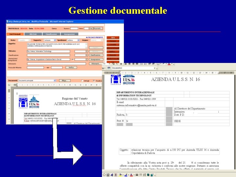
Task: Center text alignment in Word toolbar
Action: (129, 64)
